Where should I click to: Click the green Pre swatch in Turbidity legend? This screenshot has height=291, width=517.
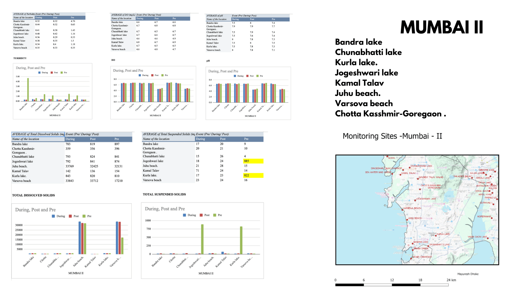pos(62,72)
